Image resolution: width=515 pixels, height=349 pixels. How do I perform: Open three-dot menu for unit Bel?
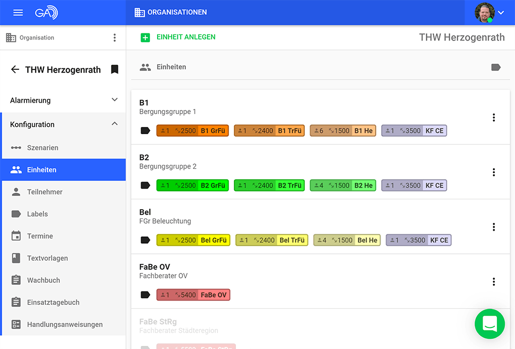[494, 227]
